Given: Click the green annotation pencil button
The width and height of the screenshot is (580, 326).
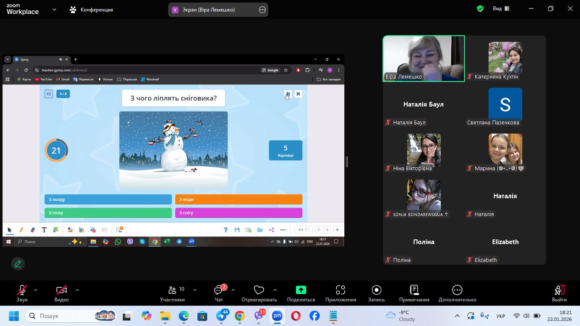Looking at the screenshot, I should tap(18, 264).
